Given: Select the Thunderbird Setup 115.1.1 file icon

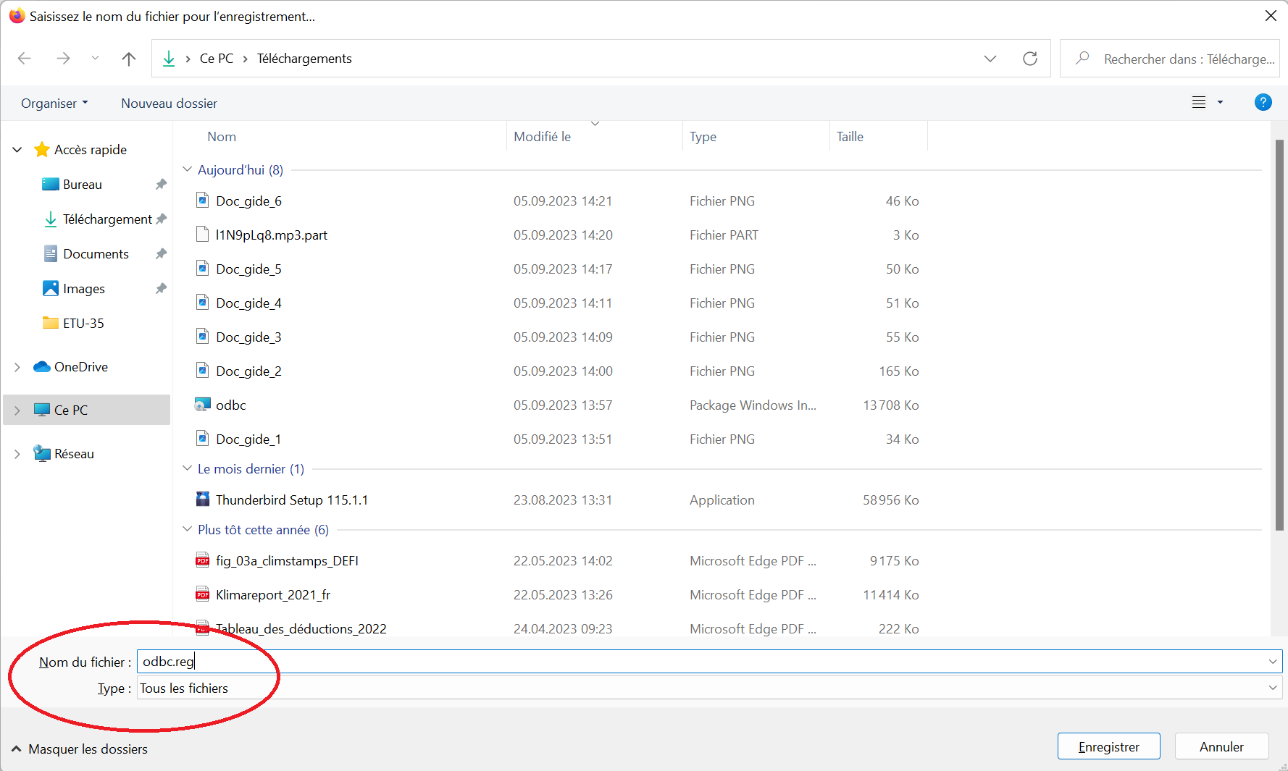Looking at the screenshot, I should (203, 500).
